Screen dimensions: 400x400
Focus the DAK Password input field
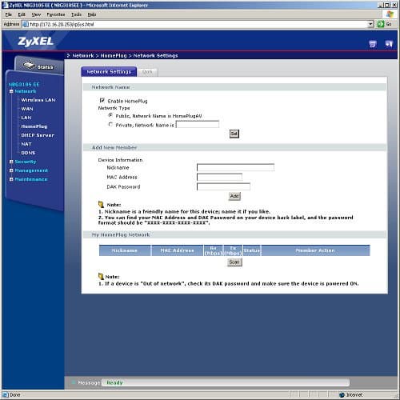[x=223, y=186]
